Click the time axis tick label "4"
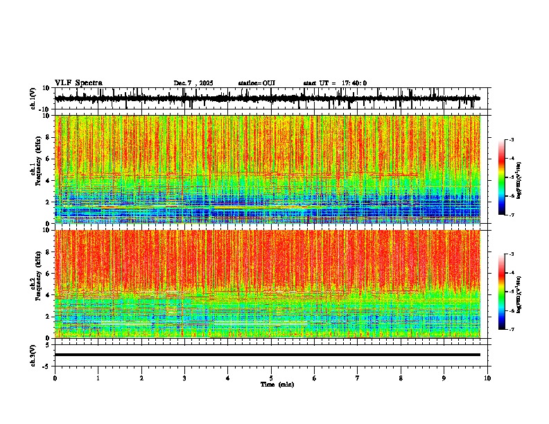 [x=227, y=378]
